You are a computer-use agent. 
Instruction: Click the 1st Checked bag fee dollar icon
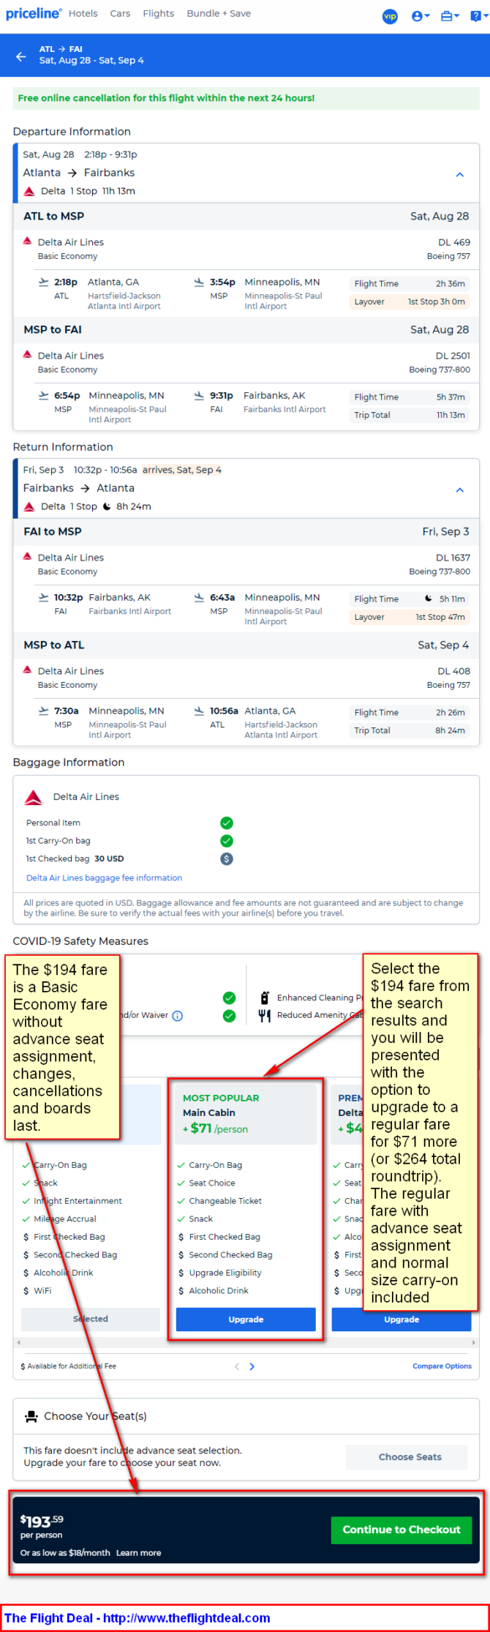[227, 858]
